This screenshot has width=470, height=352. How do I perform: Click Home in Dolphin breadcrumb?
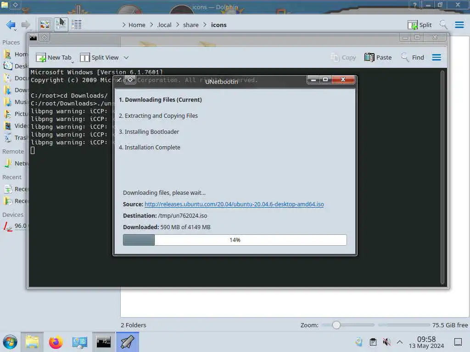point(137,25)
